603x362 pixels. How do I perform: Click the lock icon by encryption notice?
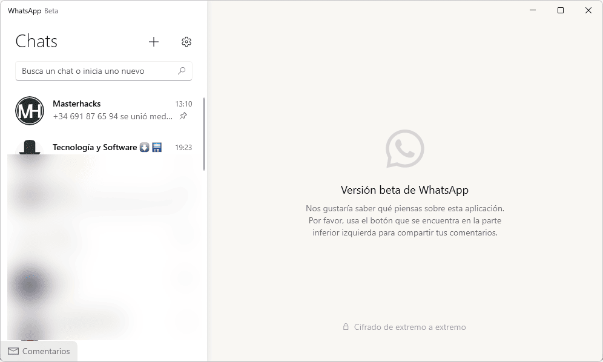[x=346, y=327]
